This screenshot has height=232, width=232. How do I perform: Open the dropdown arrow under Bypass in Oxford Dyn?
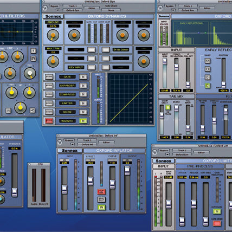58,10
